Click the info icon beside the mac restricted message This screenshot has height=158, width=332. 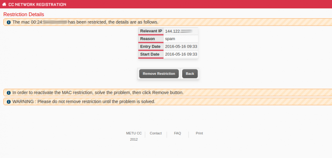[9, 22]
